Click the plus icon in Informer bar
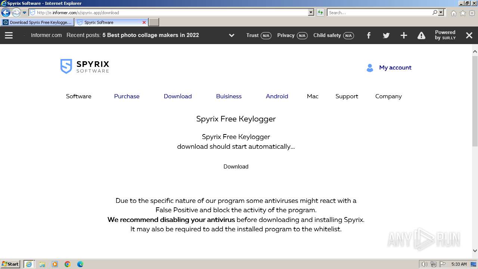 pyautogui.click(x=404, y=35)
